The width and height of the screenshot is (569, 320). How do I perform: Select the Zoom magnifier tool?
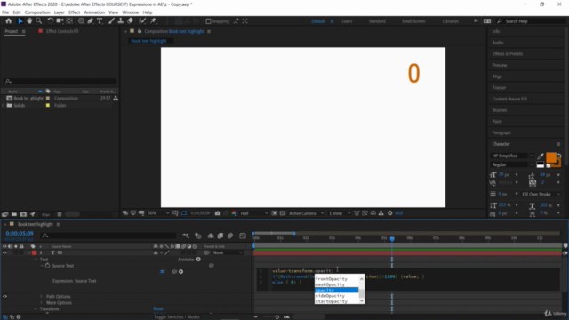(39, 21)
